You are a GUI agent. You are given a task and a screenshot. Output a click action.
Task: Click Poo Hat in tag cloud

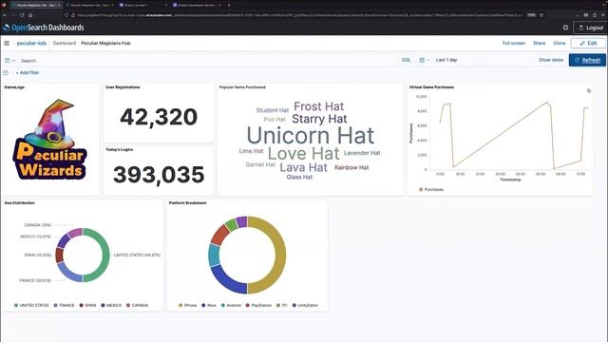pos(275,120)
